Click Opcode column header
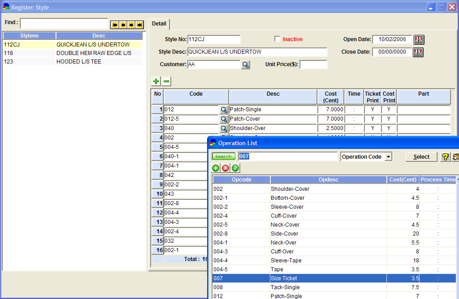Image resolution: width=459 pixels, height=299 pixels. [242, 180]
